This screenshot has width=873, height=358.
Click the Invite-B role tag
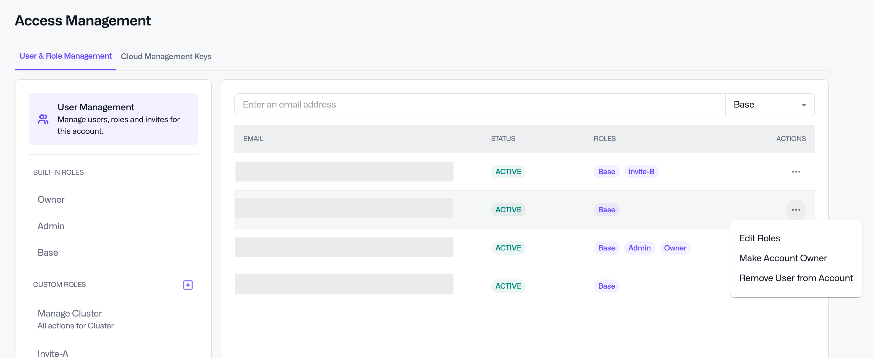pos(641,172)
